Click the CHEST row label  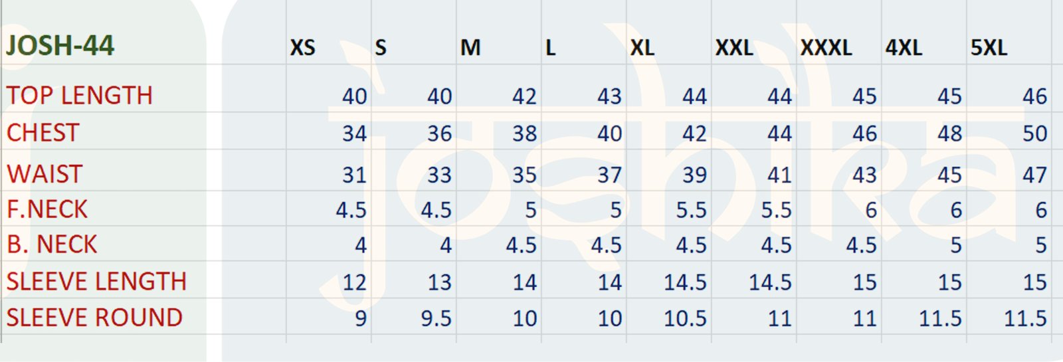(43, 133)
